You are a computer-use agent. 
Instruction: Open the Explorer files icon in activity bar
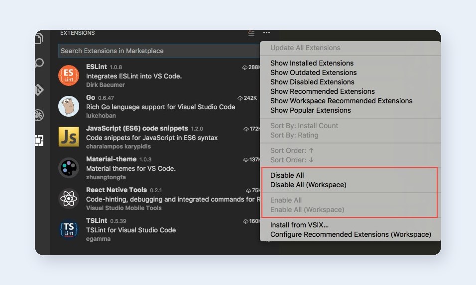tap(39, 38)
